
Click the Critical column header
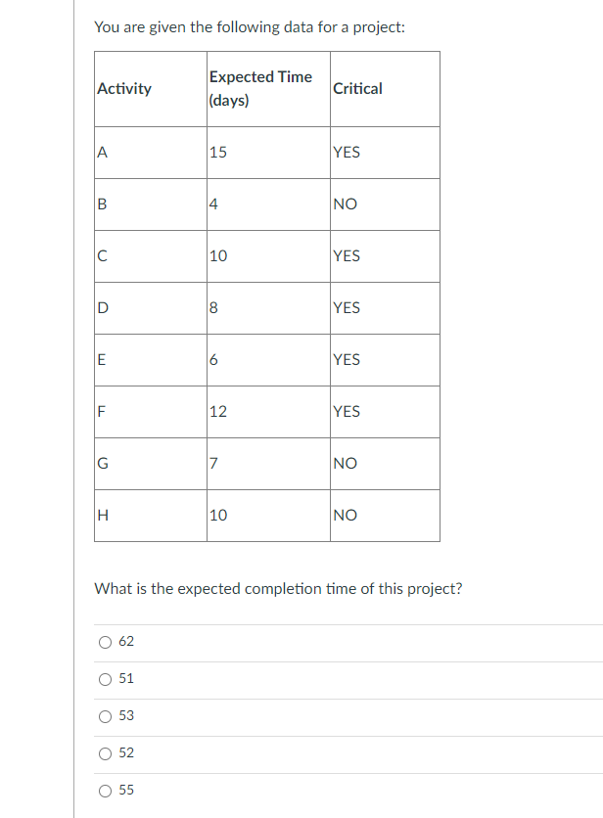356,88
